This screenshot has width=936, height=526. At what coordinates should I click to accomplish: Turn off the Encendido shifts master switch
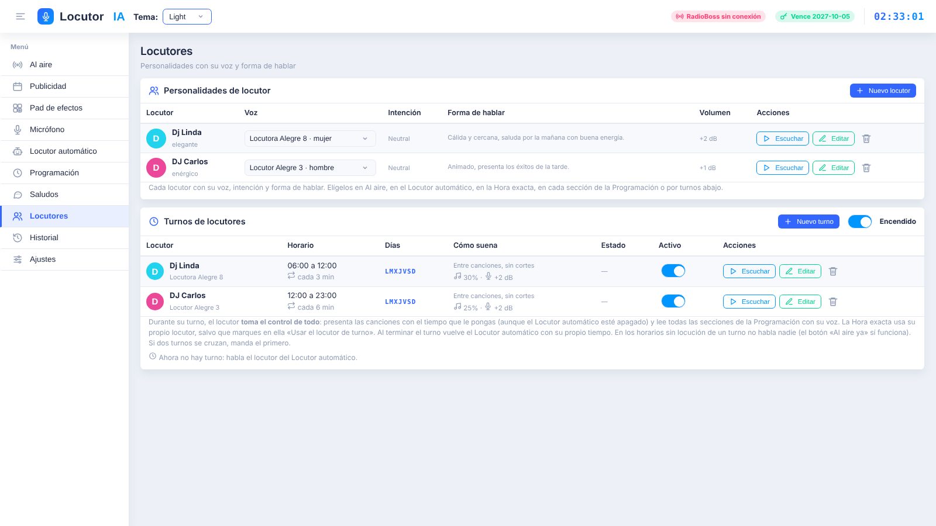tap(860, 222)
